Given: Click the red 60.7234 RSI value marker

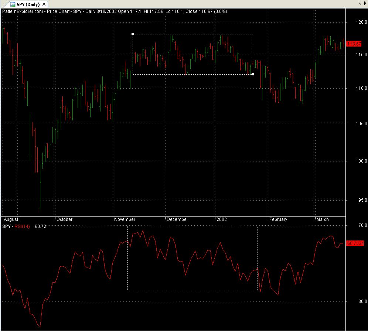Looking at the screenshot, I should [x=355, y=243].
